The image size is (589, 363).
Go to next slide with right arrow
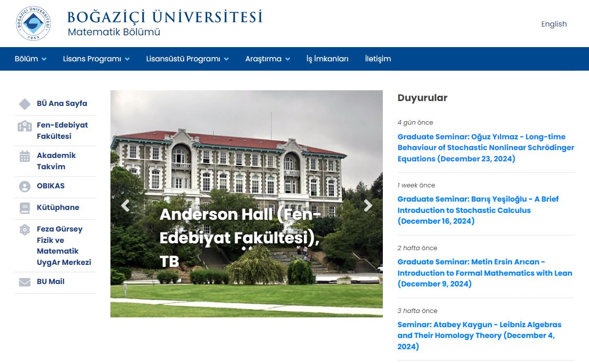(x=368, y=206)
